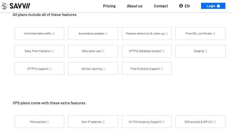Click info icon next to Unlimited data traffic
Viewport: 233px width, 132px height.
[54, 34]
